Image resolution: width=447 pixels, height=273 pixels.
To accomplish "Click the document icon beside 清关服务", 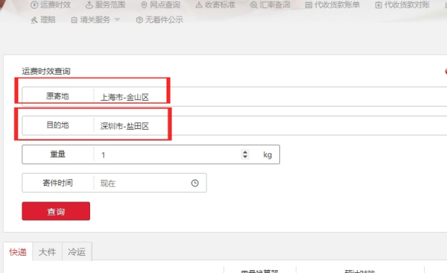I will pos(74,20).
